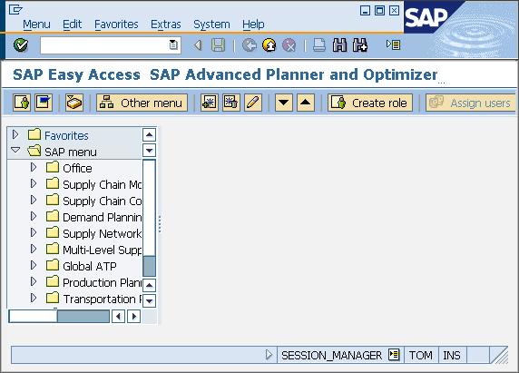The width and height of the screenshot is (519, 373).
Task: Click the Save diskette icon
Action: click(218, 45)
